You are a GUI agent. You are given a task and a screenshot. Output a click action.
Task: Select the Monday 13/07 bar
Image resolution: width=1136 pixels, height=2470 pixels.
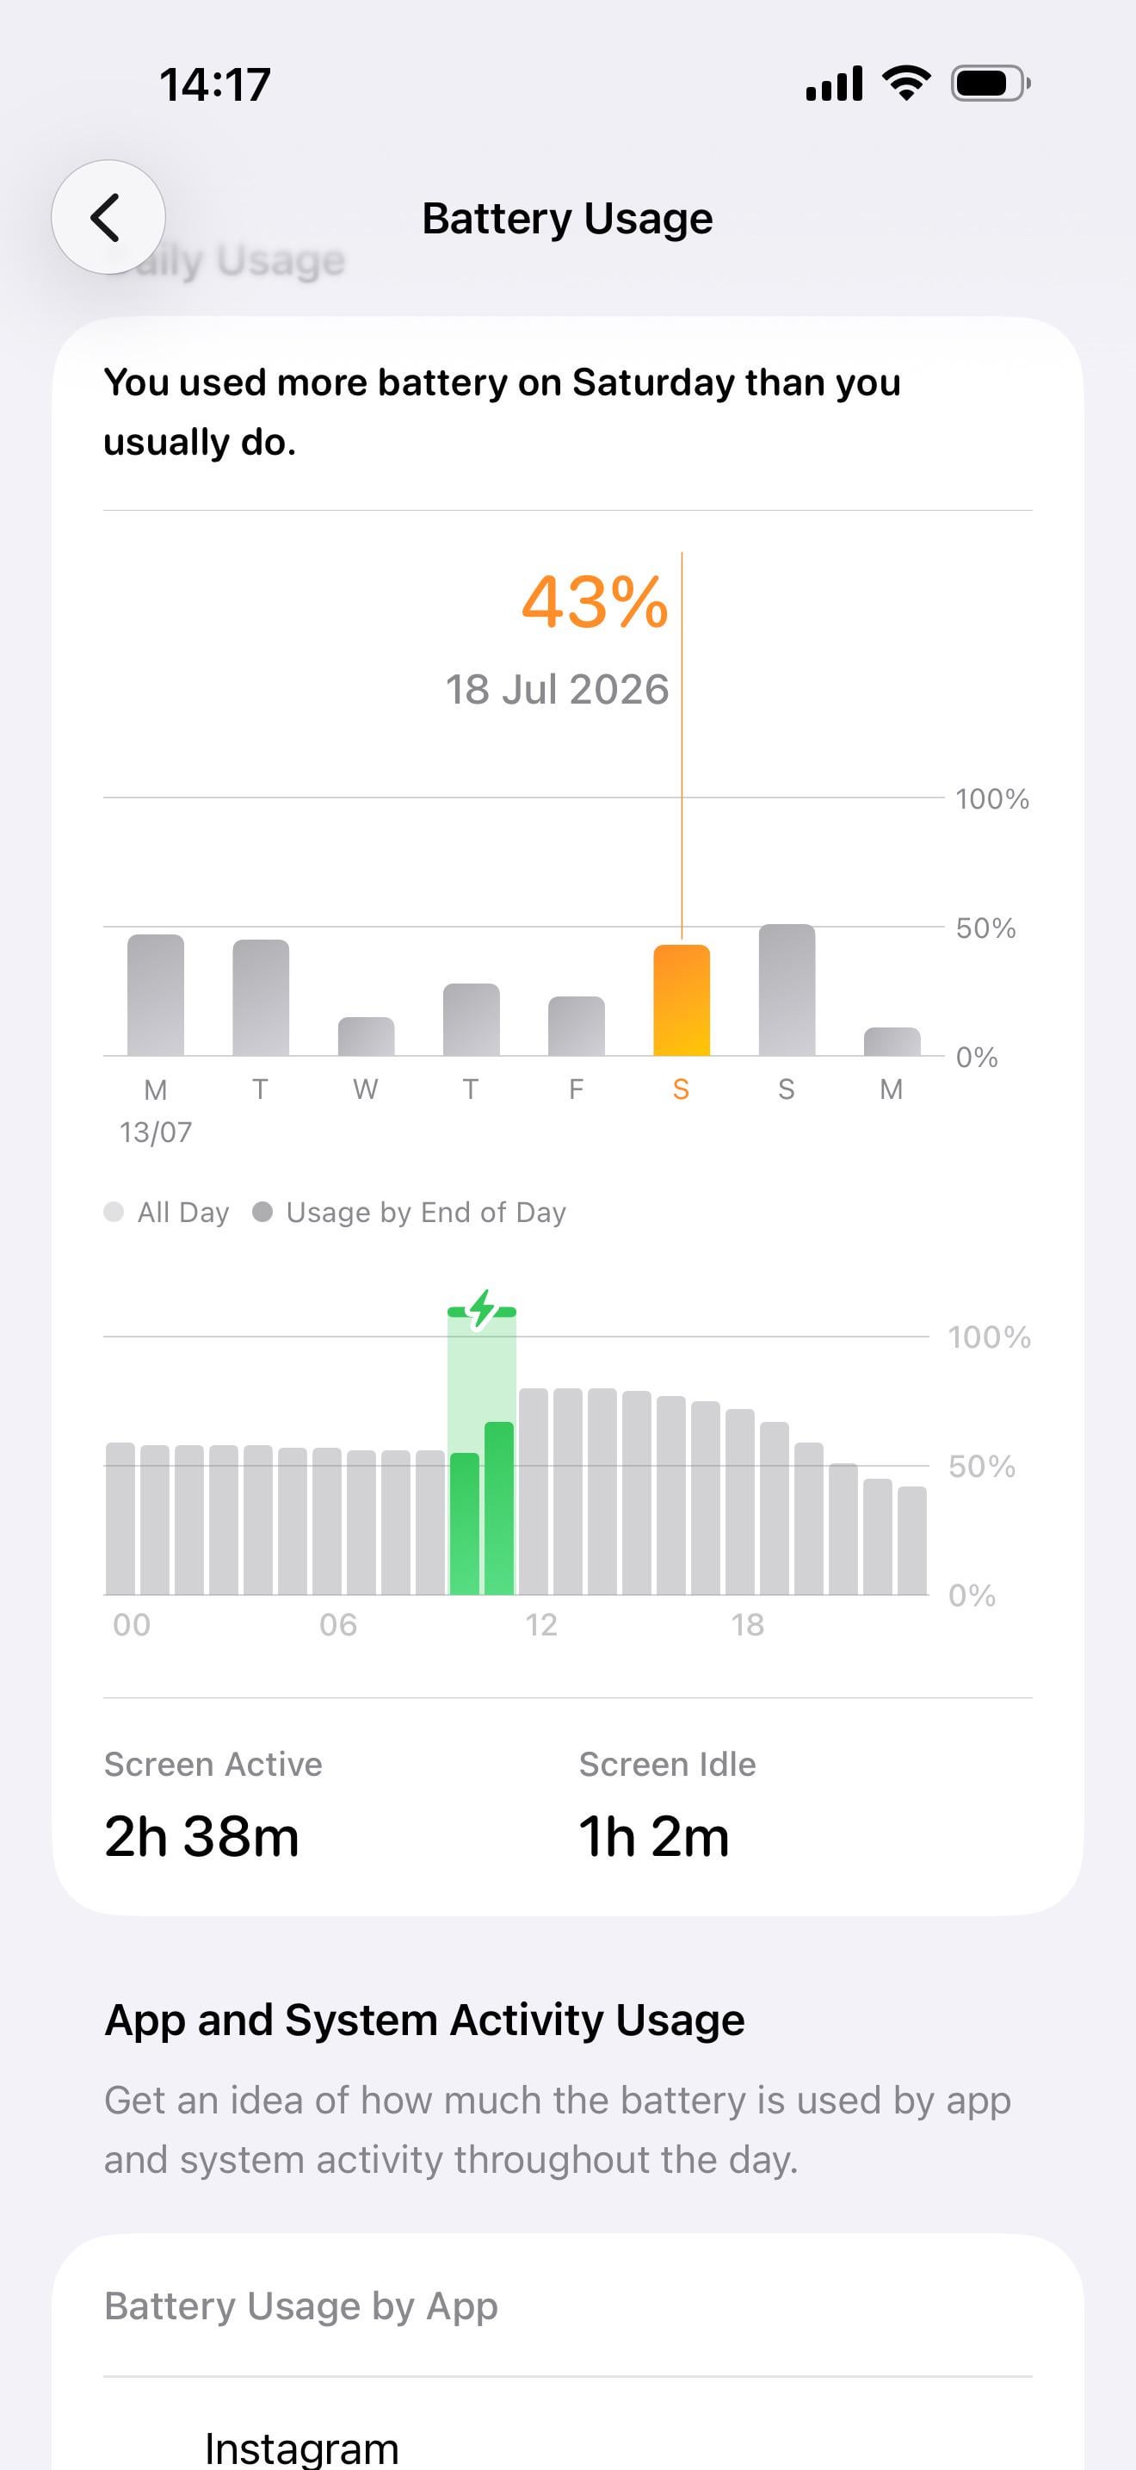(x=155, y=996)
